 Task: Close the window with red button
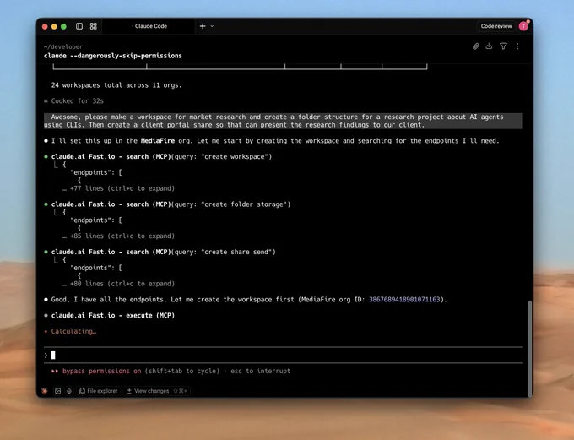45,26
